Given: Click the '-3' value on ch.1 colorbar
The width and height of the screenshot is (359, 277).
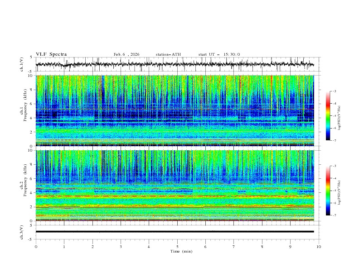Looking at the screenshot, I should 334,91.
